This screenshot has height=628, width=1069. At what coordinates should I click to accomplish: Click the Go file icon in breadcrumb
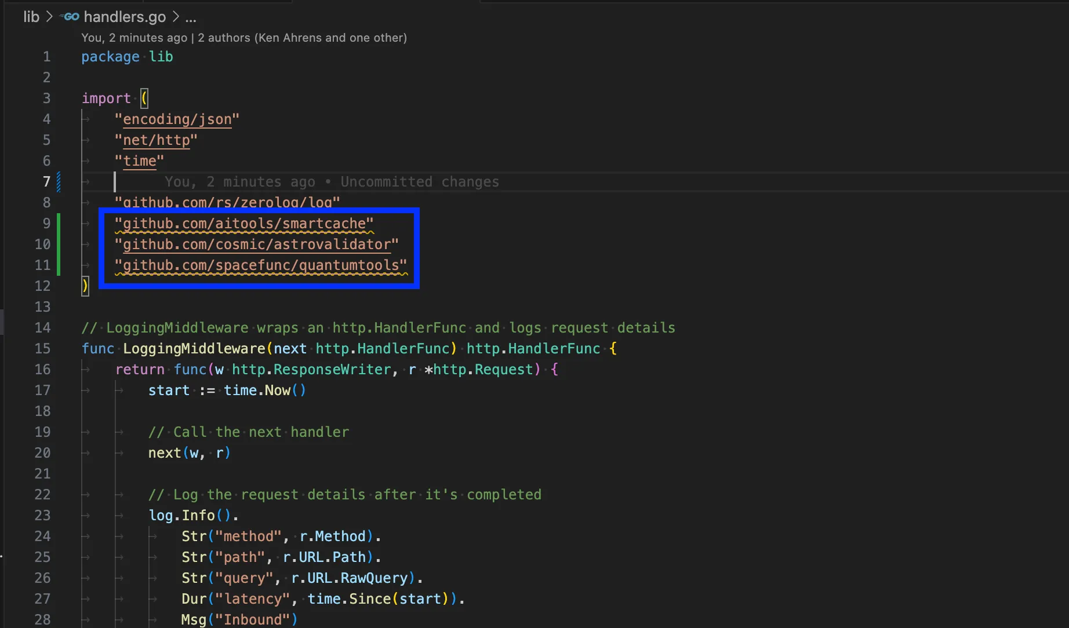coord(70,17)
